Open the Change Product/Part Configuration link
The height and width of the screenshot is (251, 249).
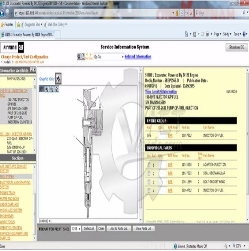[24, 57]
